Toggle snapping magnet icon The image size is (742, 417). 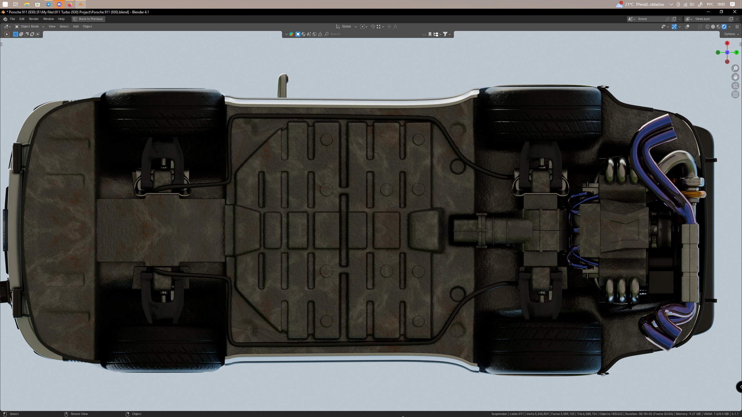click(x=373, y=27)
